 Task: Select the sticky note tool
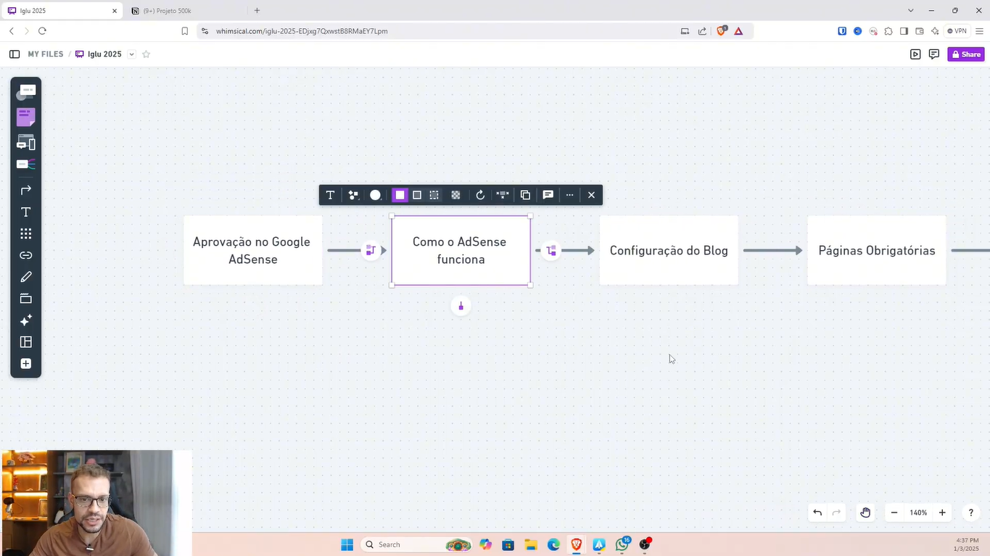[26, 116]
